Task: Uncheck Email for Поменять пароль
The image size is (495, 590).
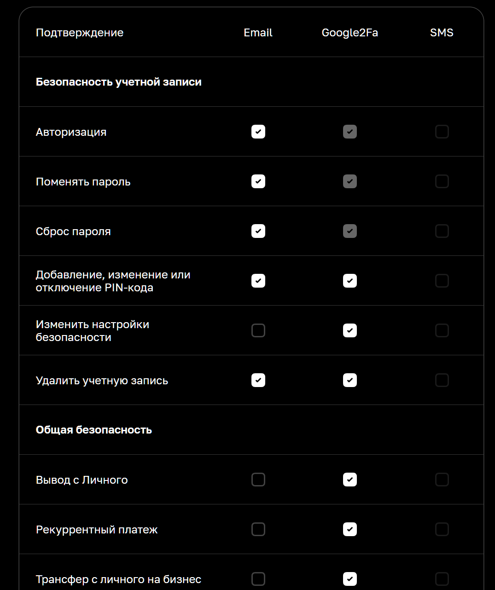Action: click(258, 182)
